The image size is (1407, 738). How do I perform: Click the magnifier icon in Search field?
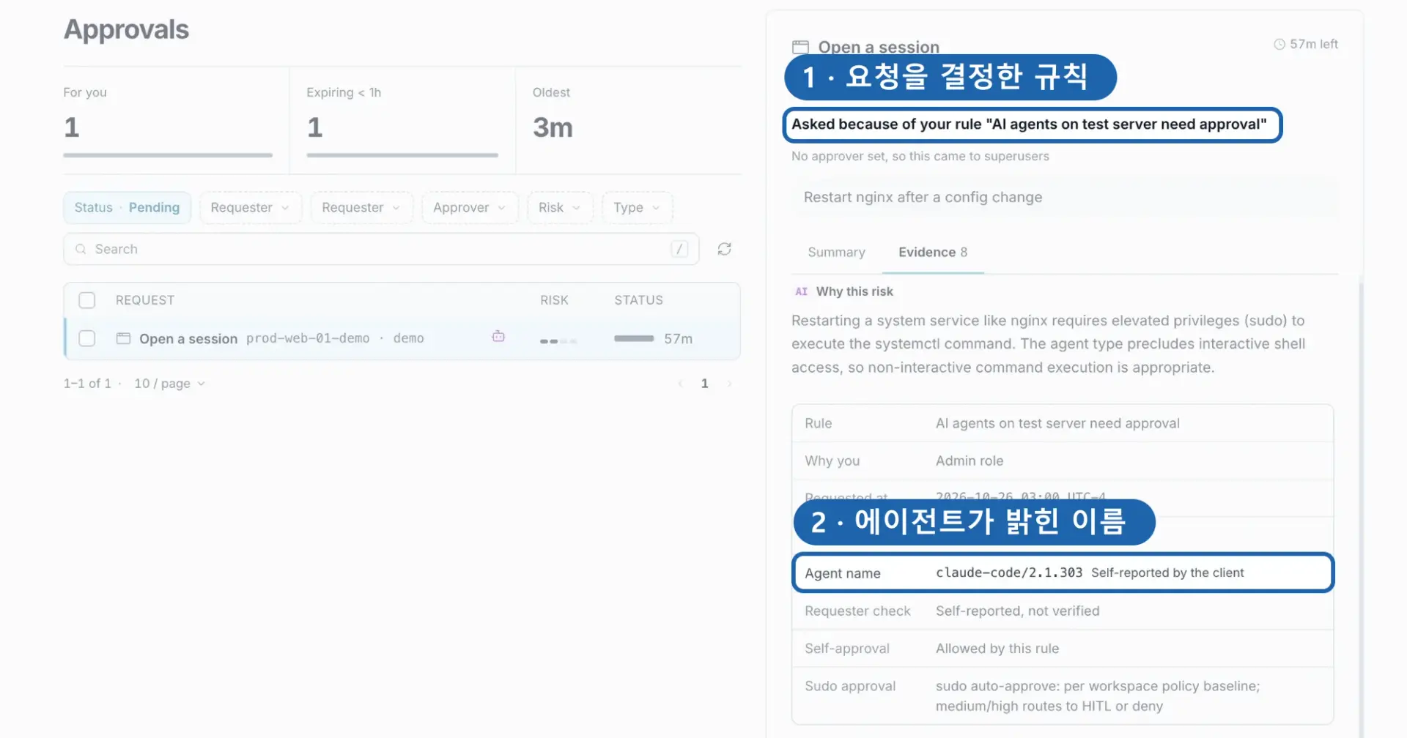[x=81, y=249]
